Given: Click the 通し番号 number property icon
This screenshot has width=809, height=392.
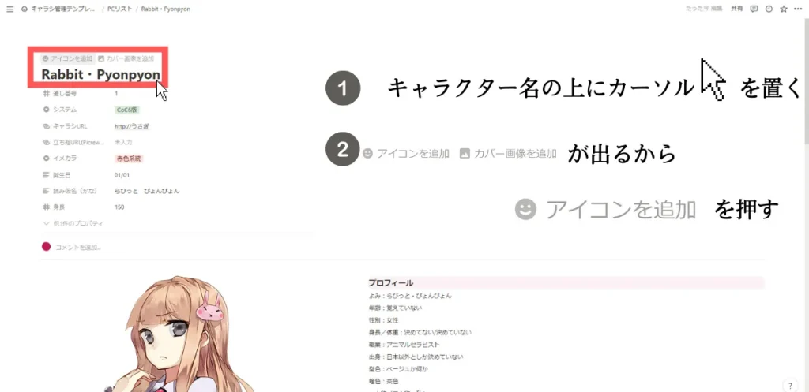Looking at the screenshot, I should [x=46, y=94].
